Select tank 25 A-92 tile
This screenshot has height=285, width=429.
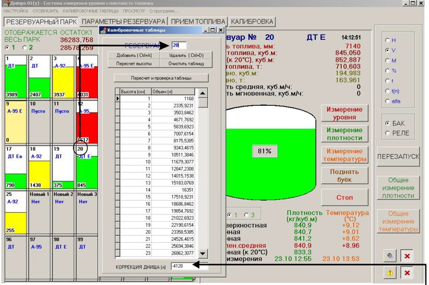point(16,212)
